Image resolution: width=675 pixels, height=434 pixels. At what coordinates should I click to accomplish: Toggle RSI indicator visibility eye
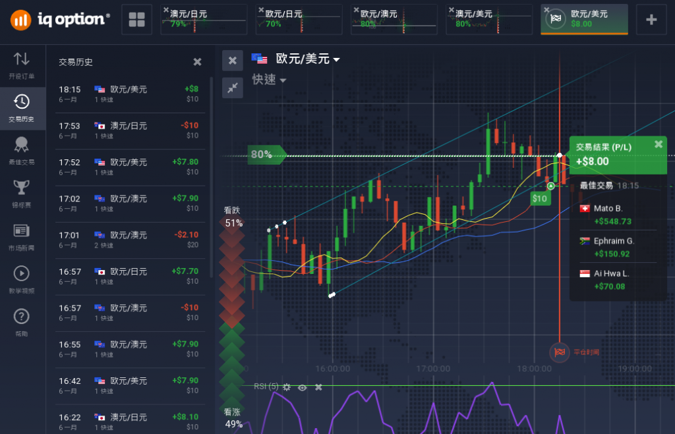(303, 387)
